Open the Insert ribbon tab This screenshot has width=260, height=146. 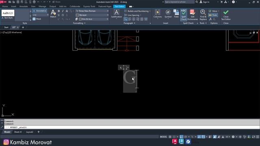click(13, 6)
